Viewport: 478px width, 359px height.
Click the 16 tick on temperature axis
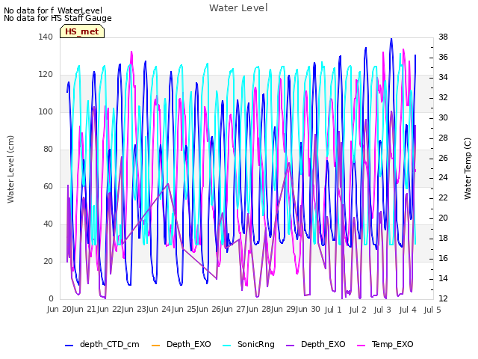coord(443,258)
